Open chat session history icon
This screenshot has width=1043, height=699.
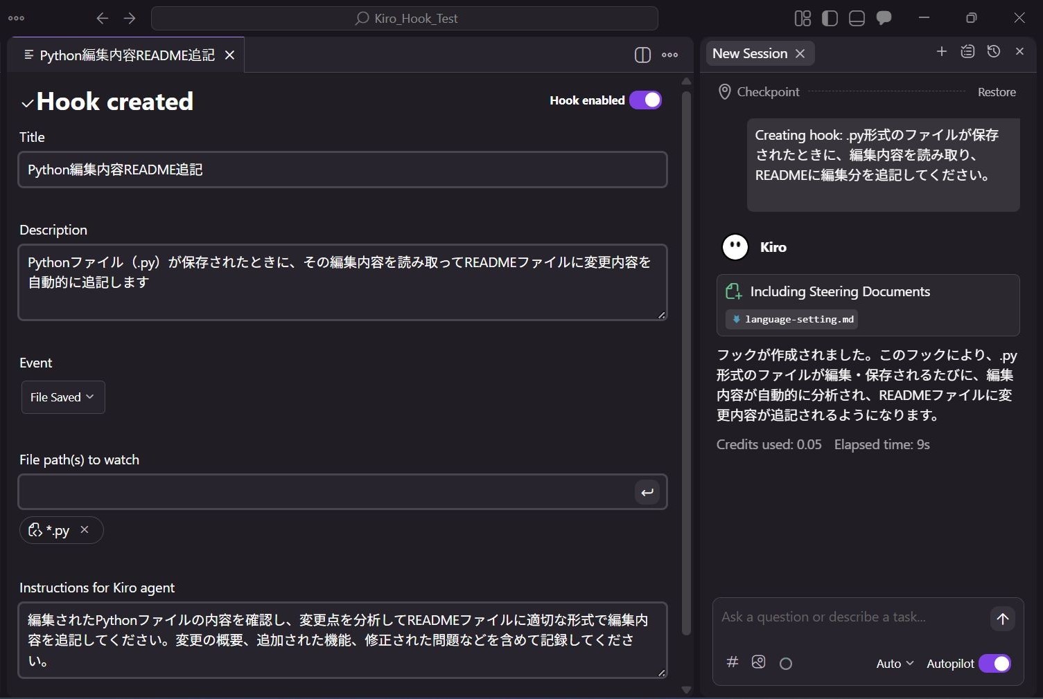coord(994,52)
